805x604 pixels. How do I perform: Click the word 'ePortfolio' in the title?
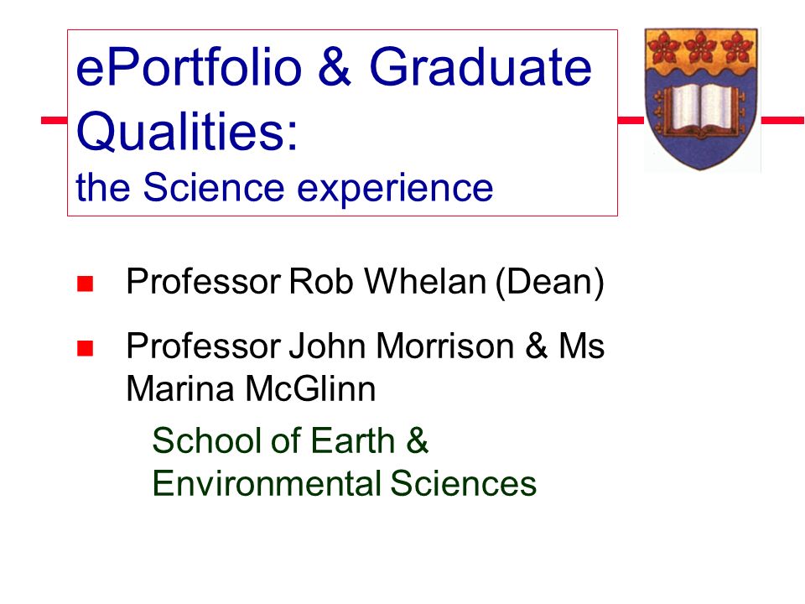(x=189, y=67)
